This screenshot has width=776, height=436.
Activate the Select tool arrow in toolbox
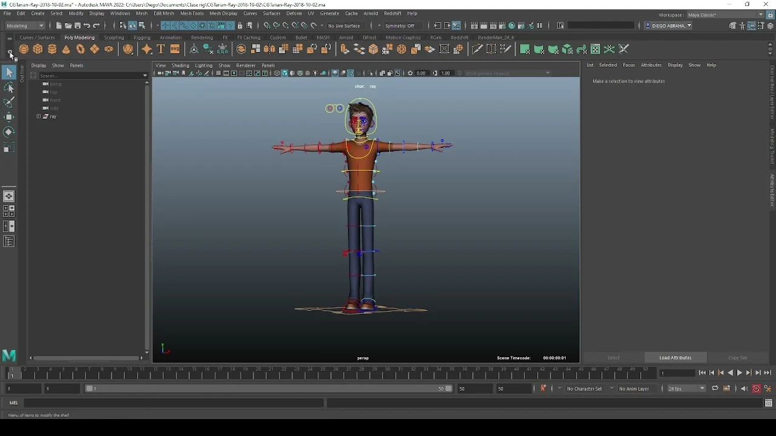(x=8, y=73)
